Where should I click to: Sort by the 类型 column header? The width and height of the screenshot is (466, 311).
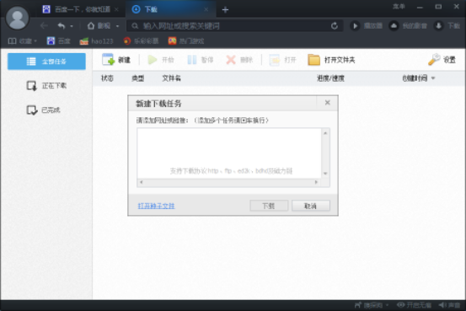(x=138, y=78)
